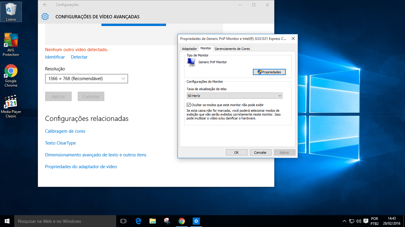
Task: Open Calibragem de cores link
Action: [x=65, y=131]
